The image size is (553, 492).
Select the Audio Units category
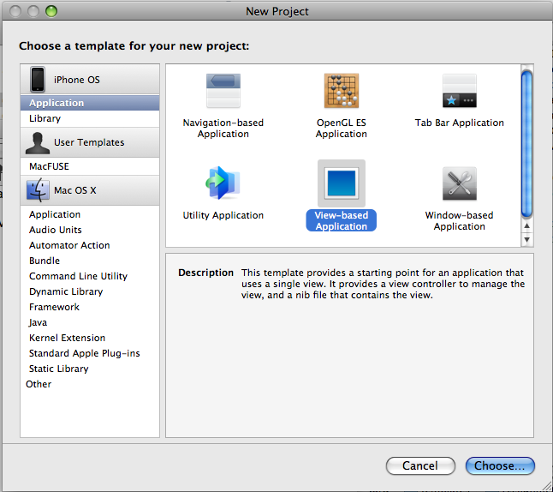coord(90,230)
